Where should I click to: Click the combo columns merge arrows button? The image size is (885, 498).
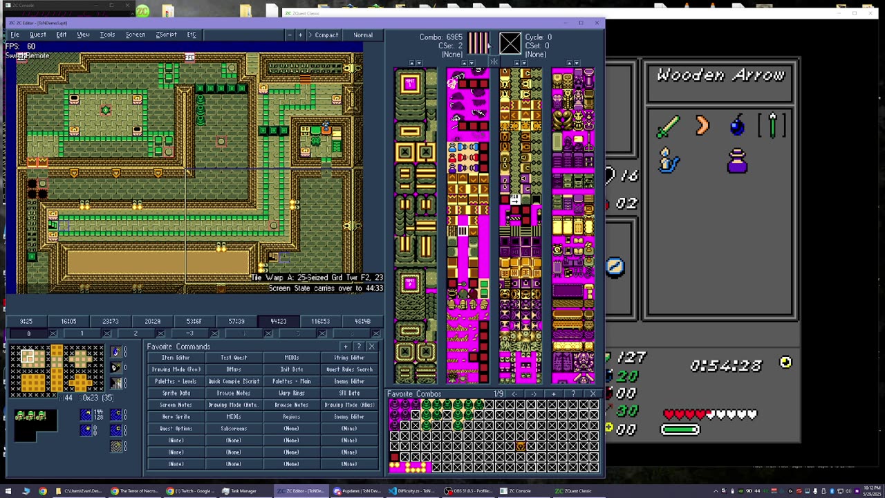(x=494, y=63)
